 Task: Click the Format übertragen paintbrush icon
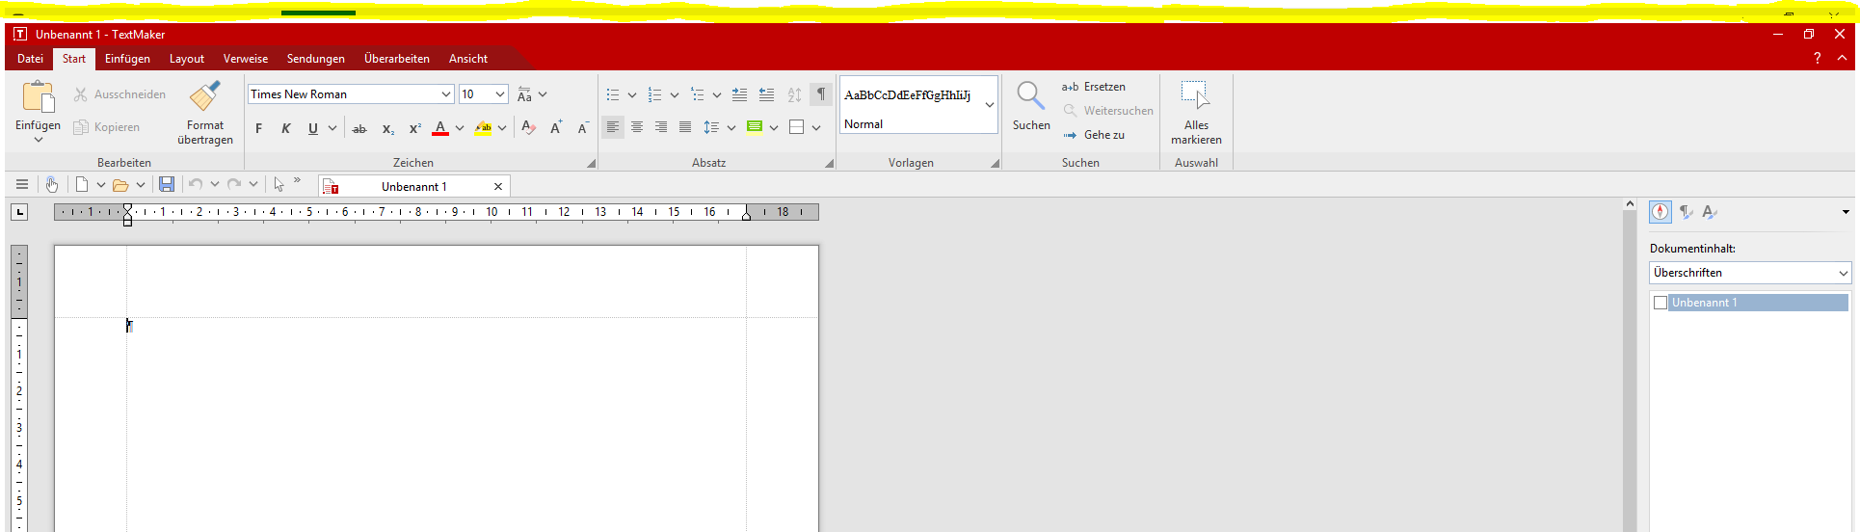coord(204,97)
